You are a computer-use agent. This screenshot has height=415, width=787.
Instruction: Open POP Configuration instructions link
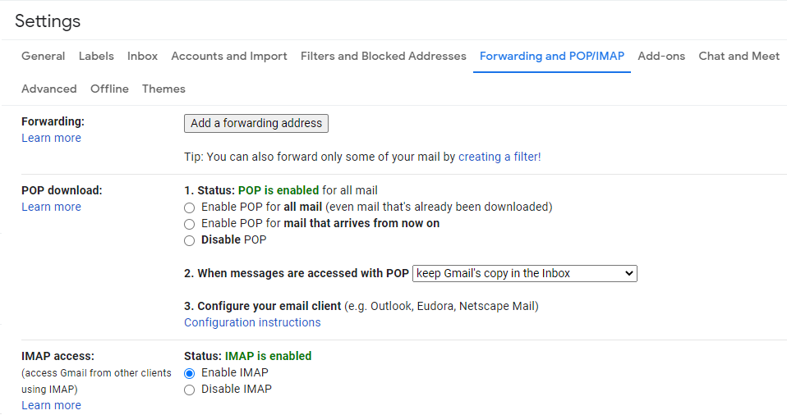pos(252,322)
